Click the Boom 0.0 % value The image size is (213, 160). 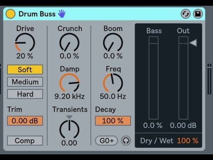pyautogui.click(x=113, y=56)
